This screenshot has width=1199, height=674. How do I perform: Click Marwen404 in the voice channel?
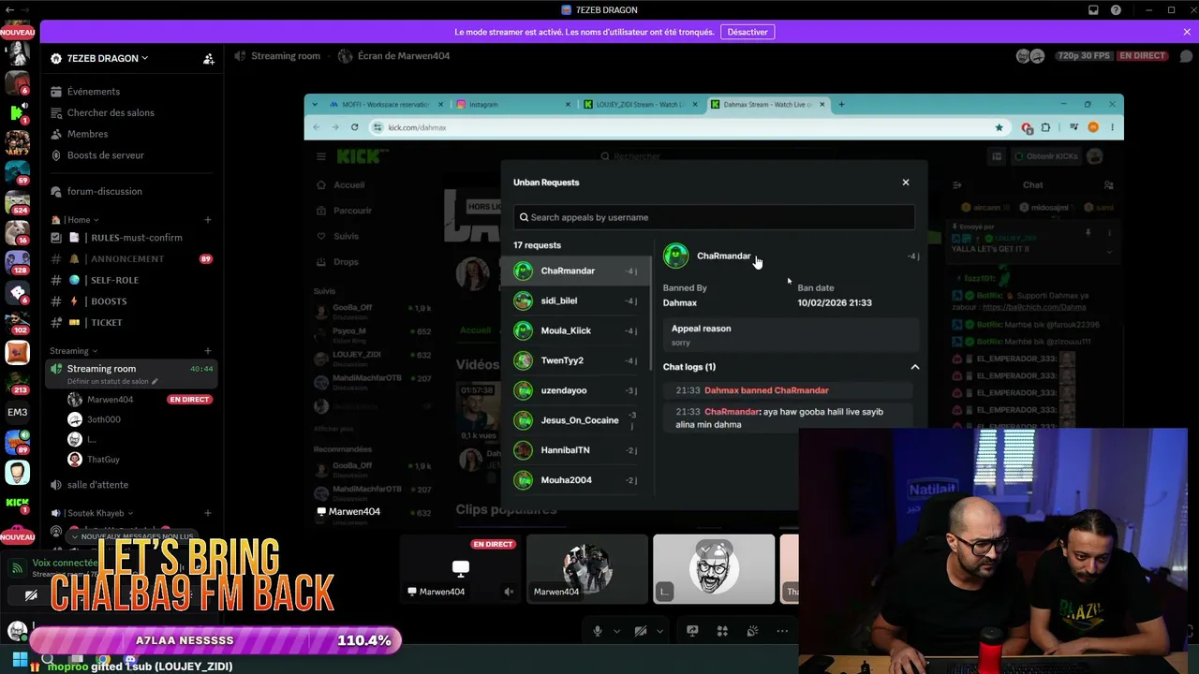tap(110, 400)
